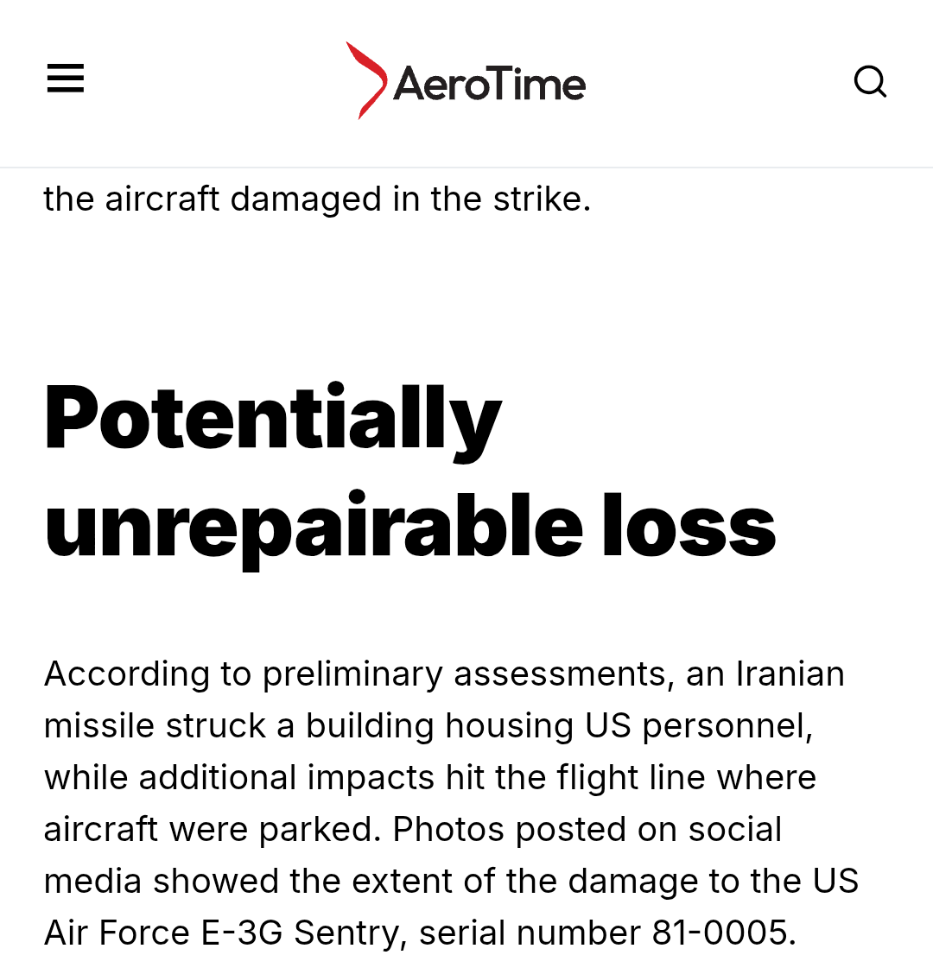933x955 pixels.
Task: Click the phrase "Photos posted on social"
Action: coord(587,829)
